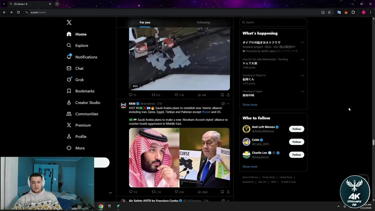Reload the page in Chrome
Image resolution: width=375 pixels, height=211 pixels.
tap(18, 12)
